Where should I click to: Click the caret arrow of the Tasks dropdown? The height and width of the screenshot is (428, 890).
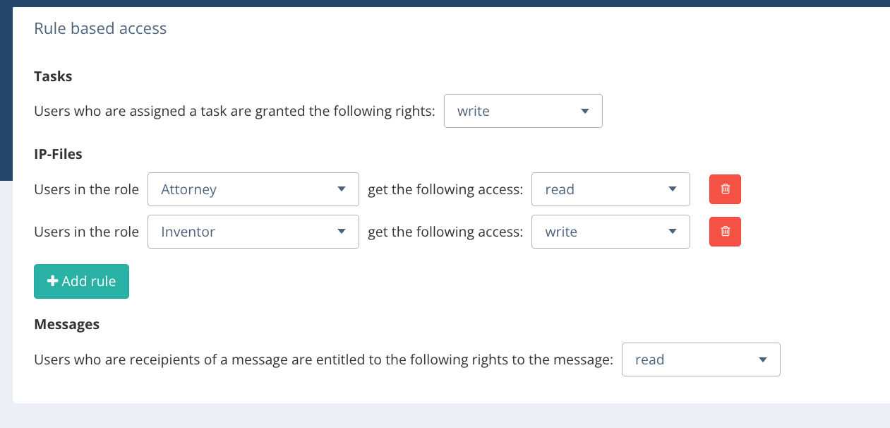[x=584, y=112]
